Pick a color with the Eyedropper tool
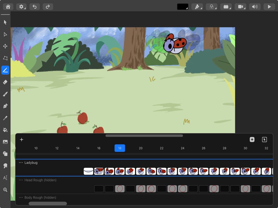Image resolution: width=278 pixels, height=208 pixels. [x=5, y=118]
